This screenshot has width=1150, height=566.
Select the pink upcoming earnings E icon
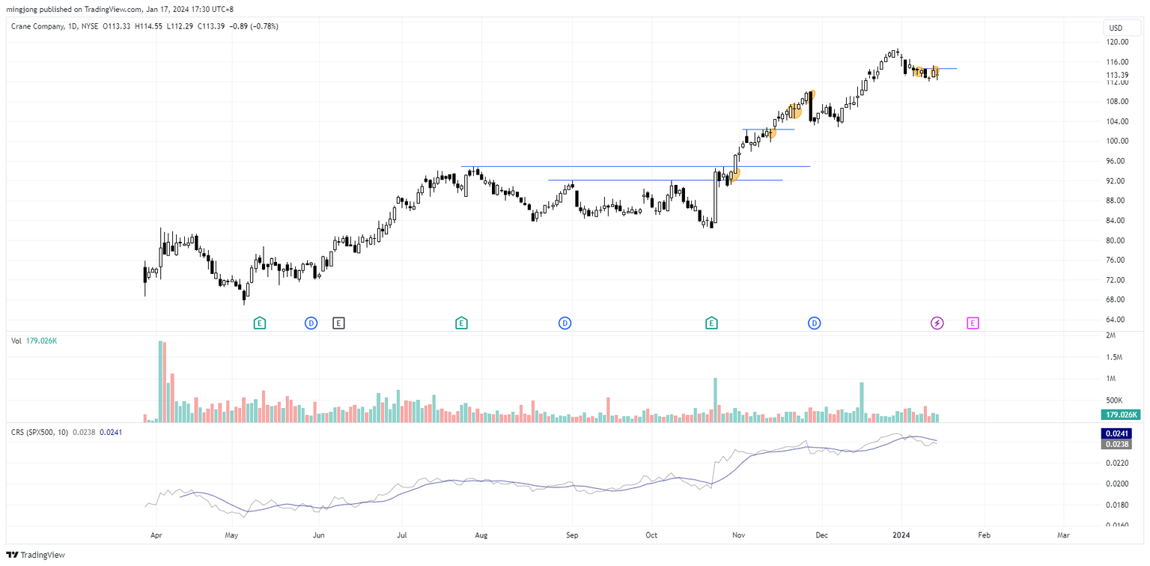[973, 323]
